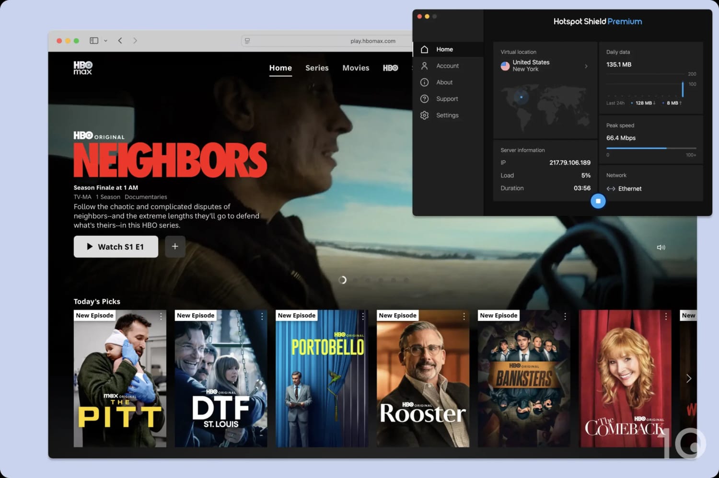
Task: Click Watch S1 E1 for Neighbors
Action: pyautogui.click(x=116, y=246)
